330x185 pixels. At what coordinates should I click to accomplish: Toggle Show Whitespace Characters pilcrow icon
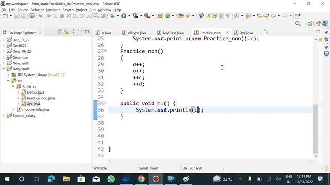228,16
